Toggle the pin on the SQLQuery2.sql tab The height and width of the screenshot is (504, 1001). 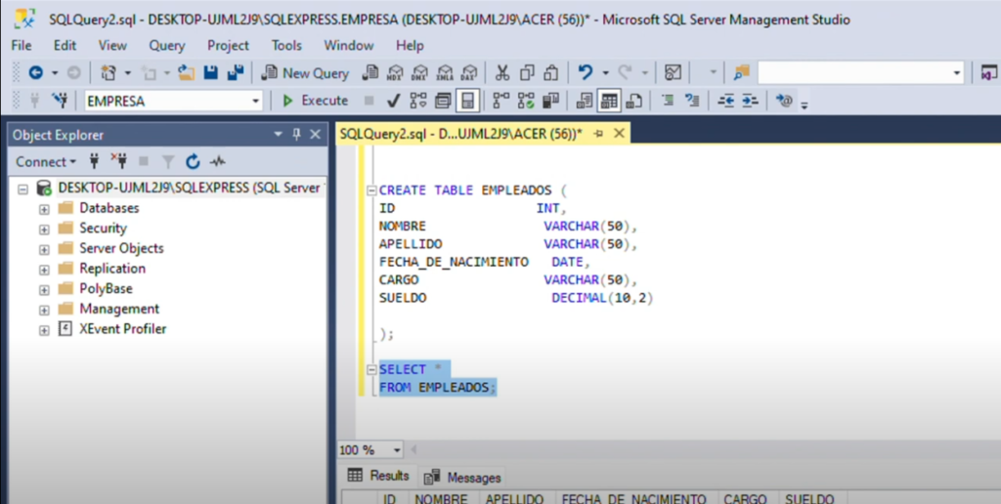(x=598, y=134)
